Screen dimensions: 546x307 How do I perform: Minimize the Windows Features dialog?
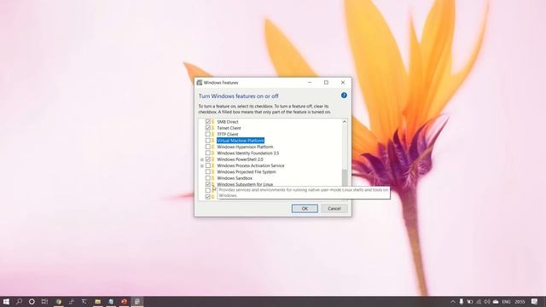click(x=310, y=83)
